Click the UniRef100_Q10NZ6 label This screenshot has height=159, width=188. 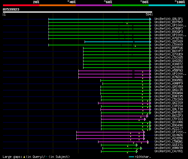pos(169,135)
